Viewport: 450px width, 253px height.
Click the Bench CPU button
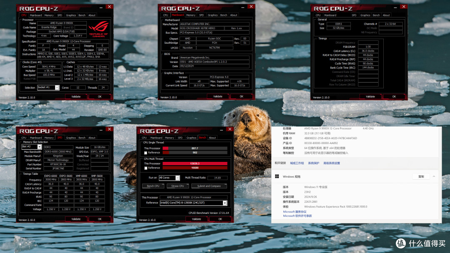click(154, 186)
